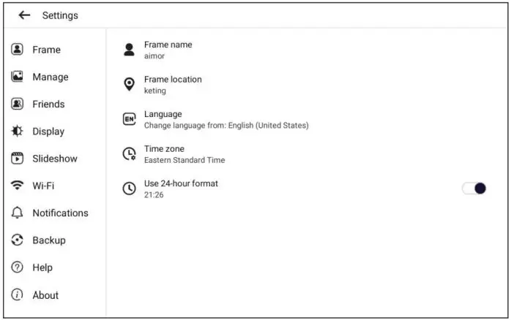This screenshot has height=320, width=511.
Task: Click the Help question mark icon
Action: [x=18, y=267]
